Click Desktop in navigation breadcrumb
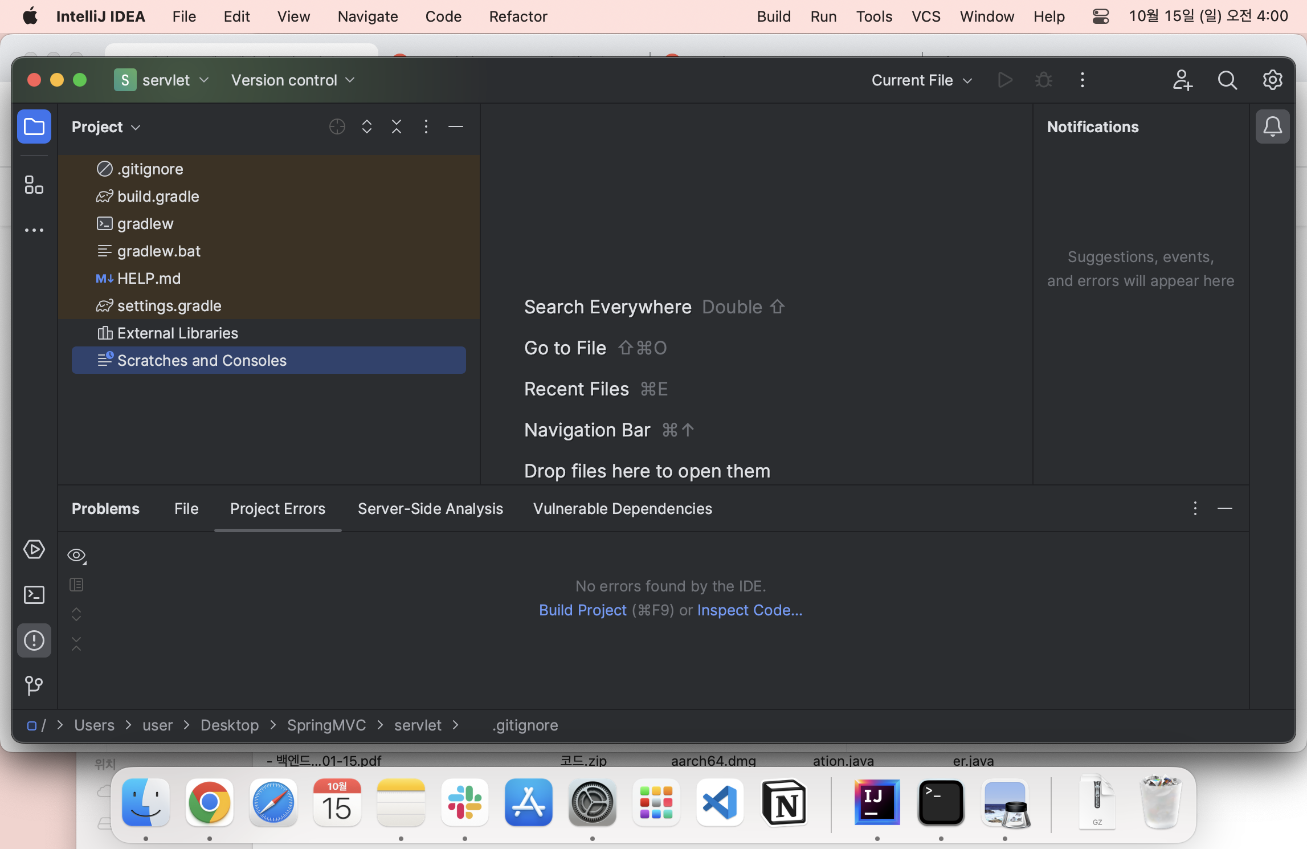 point(230,725)
